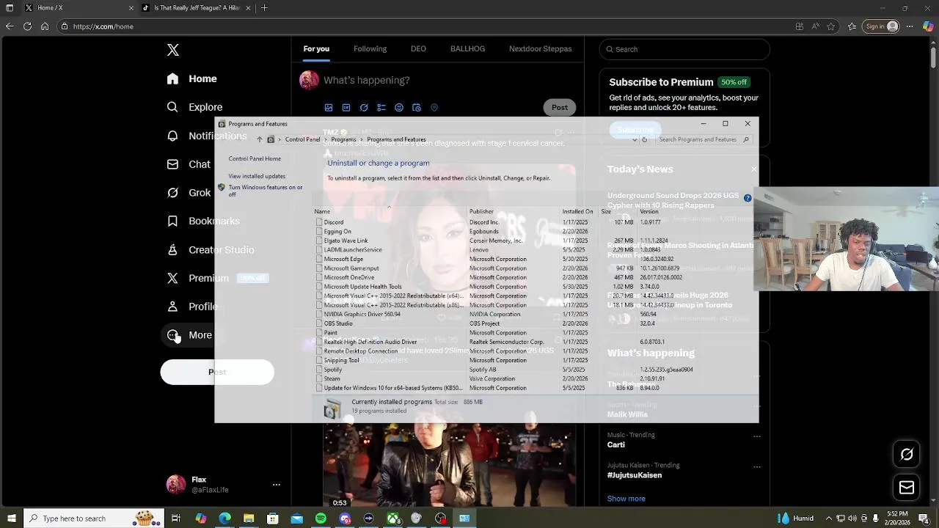Sort programs by Installed On column
This screenshot has width=939, height=528.
(577, 211)
